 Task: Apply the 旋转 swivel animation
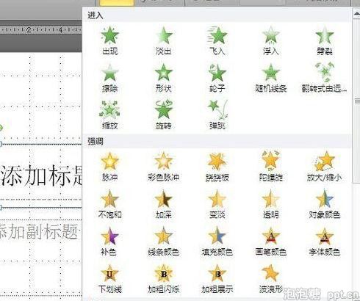point(163,115)
